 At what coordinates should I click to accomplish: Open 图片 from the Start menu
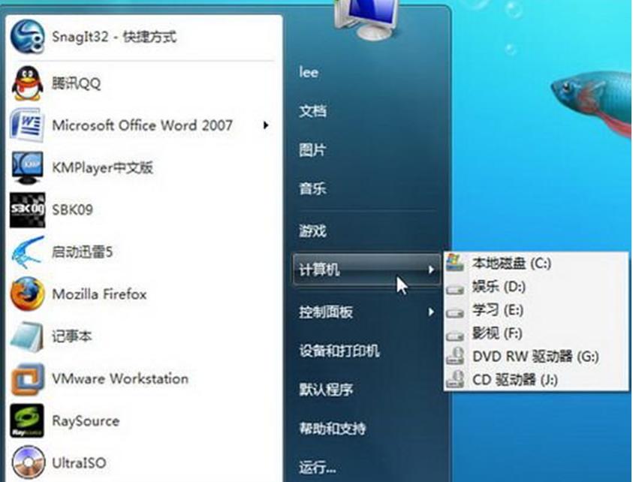tap(313, 149)
